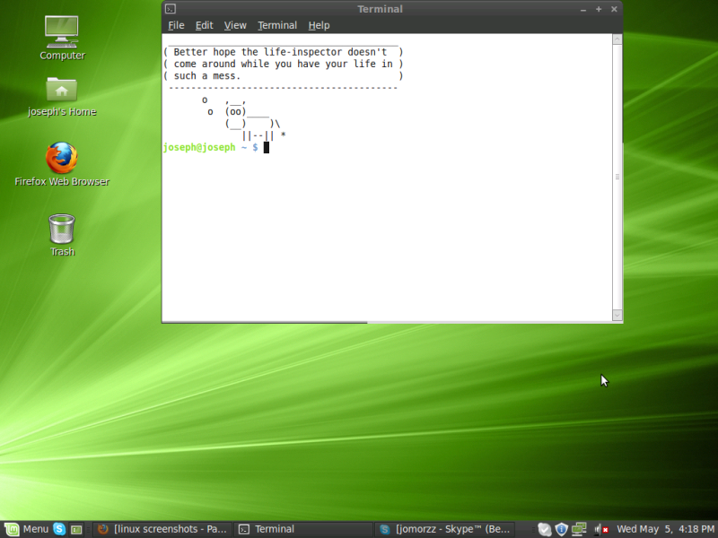Open the File menu in Terminal

[x=176, y=25]
